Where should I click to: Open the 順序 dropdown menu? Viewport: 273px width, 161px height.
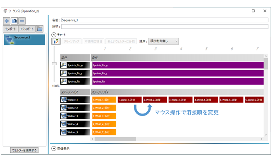pos(163,41)
